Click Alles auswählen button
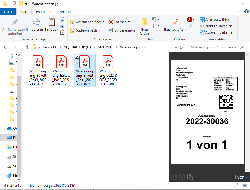The width and height of the screenshot is (250, 190). tap(215, 20)
